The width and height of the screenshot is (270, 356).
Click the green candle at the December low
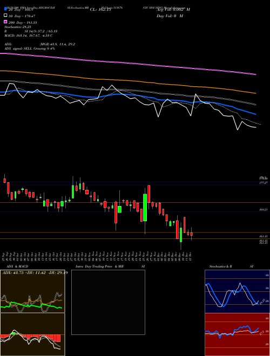(181, 235)
